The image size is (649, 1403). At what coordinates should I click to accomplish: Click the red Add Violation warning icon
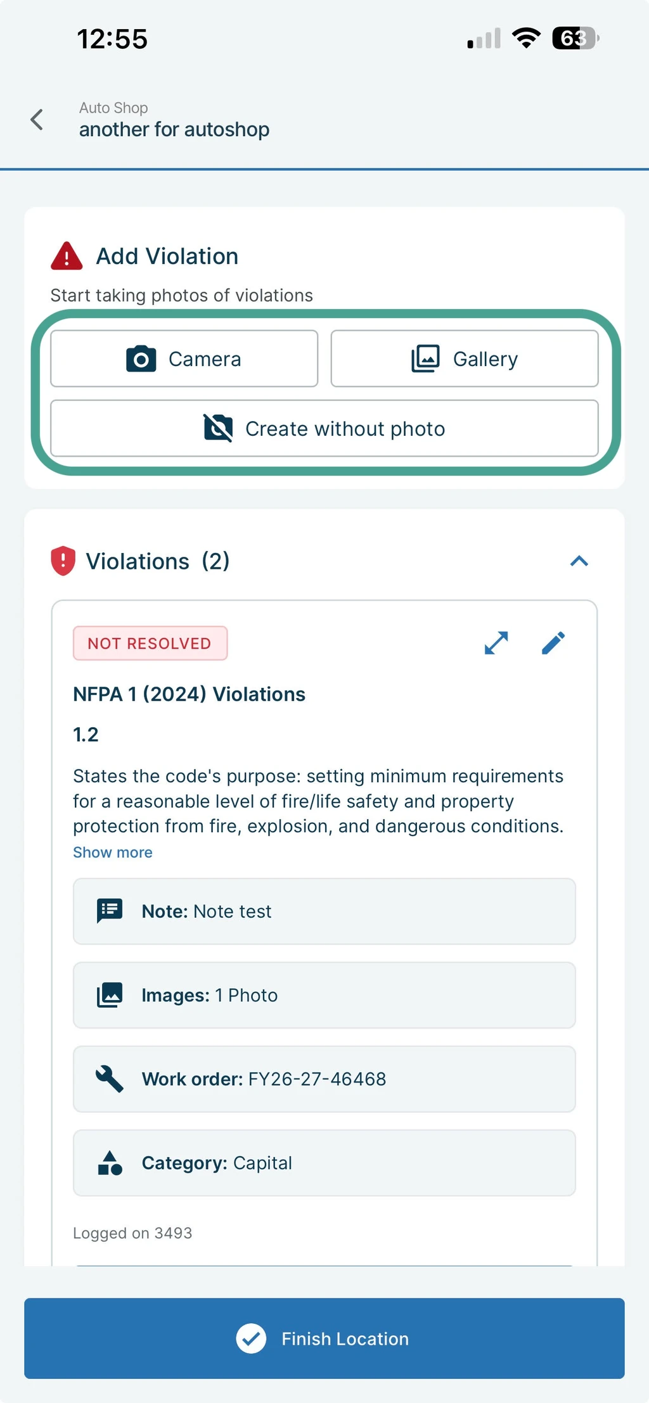pyautogui.click(x=67, y=256)
